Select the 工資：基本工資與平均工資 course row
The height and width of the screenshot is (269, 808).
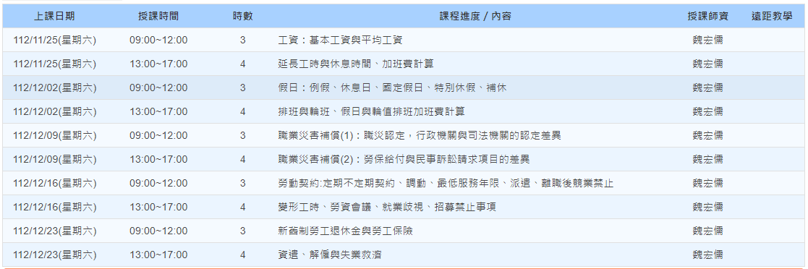point(404,40)
